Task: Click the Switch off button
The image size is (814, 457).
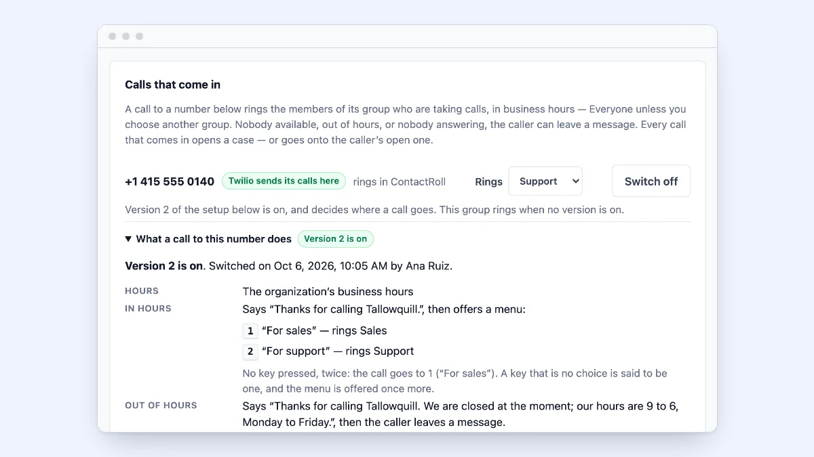Action: click(651, 181)
